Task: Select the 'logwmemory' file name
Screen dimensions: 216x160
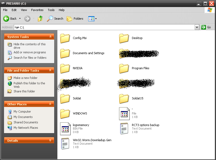Action: tap(81, 125)
